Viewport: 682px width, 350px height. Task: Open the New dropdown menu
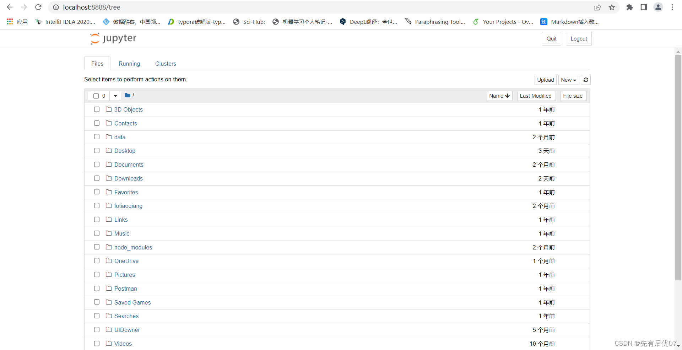point(569,80)
